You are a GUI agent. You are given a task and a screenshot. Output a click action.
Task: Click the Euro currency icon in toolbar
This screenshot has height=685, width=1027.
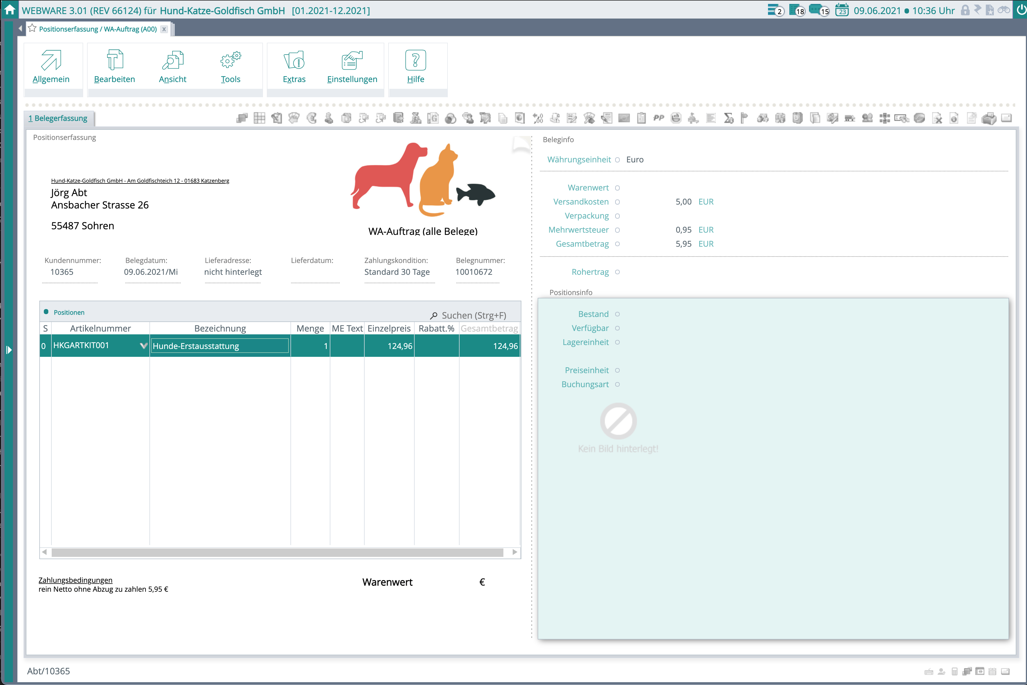[311, 118]
